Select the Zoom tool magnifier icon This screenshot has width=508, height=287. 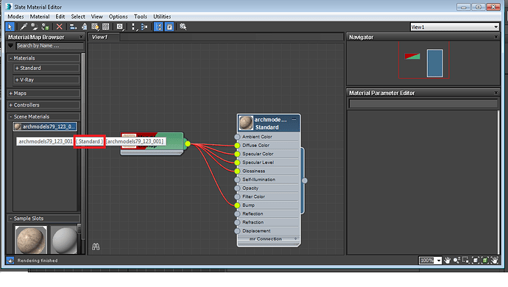[456, 260]
